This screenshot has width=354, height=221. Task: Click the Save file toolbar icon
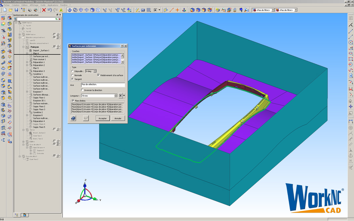click(x=16, y=10)
